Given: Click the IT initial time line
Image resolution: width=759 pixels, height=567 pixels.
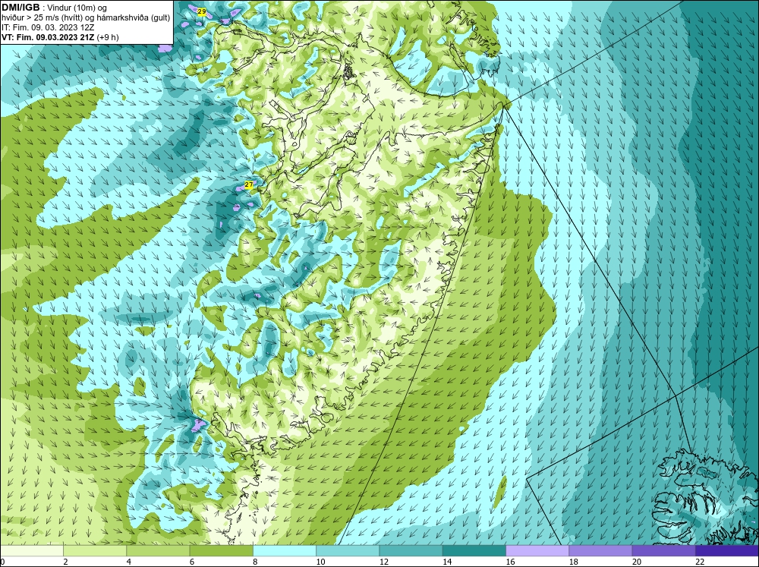Looking at the screenshot, I should click(x=48, y=27).
